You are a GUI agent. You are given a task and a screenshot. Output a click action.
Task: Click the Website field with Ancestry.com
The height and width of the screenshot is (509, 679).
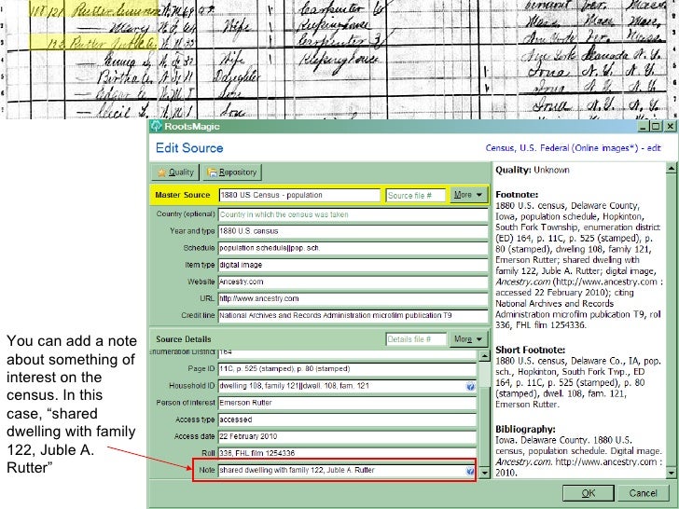353,282
